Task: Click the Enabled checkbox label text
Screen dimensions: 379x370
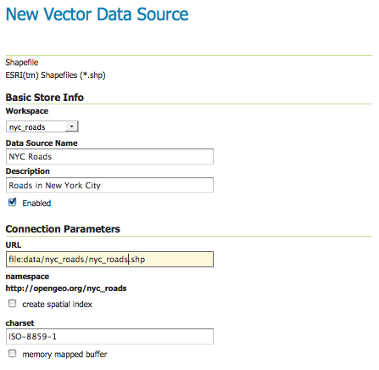Action: [36, 203]
